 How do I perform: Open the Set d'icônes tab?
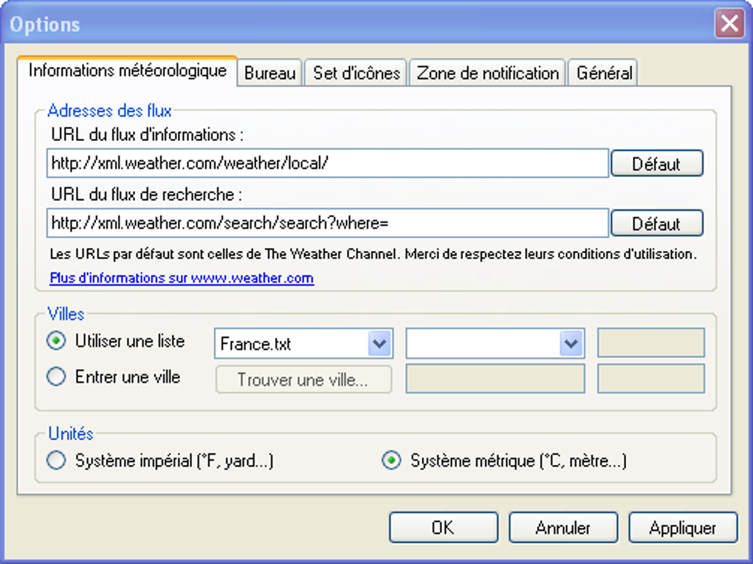point(356,73)
